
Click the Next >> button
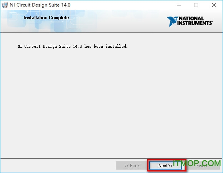165,166
